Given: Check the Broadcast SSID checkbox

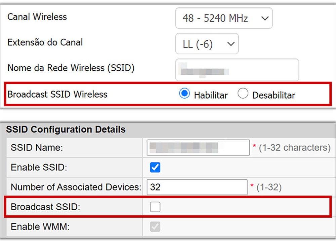Looking at the screenshot, I should 155,207.
